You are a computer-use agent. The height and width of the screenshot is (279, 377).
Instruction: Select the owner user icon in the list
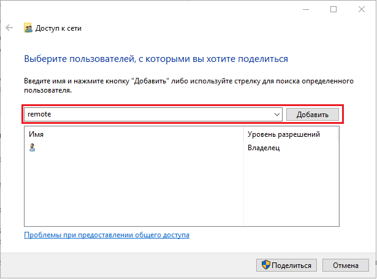click(x=32, y=148)
